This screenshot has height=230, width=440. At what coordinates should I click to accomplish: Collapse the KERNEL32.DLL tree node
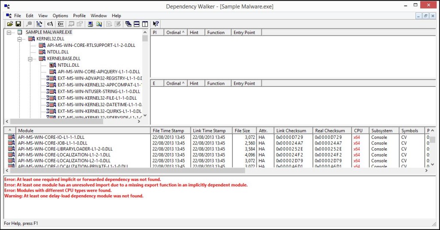coord(20,39)
